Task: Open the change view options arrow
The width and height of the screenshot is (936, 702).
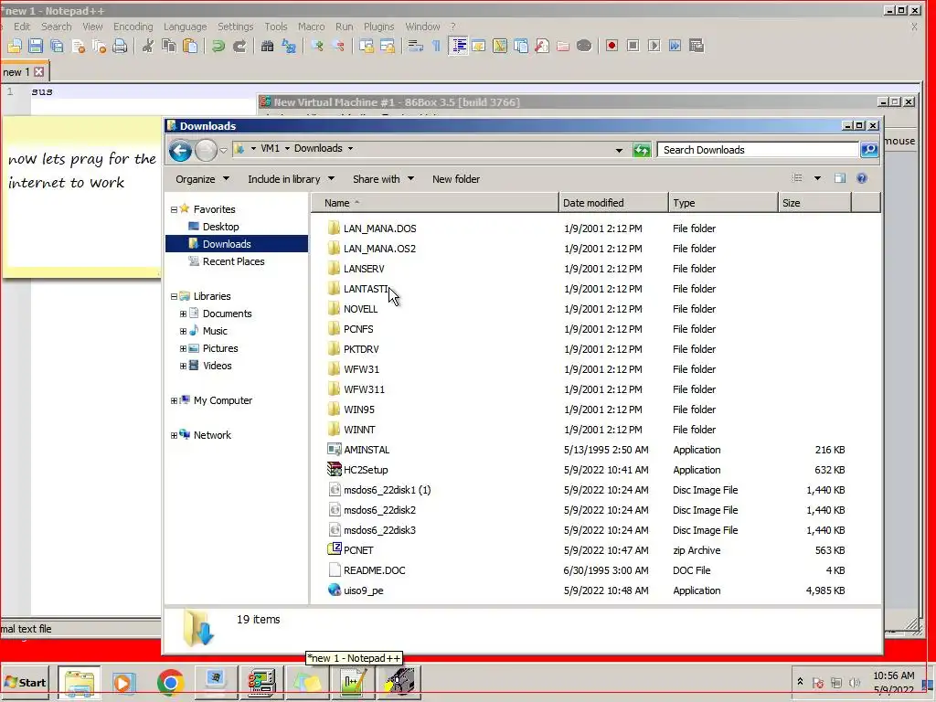Action: coord(817,178)
